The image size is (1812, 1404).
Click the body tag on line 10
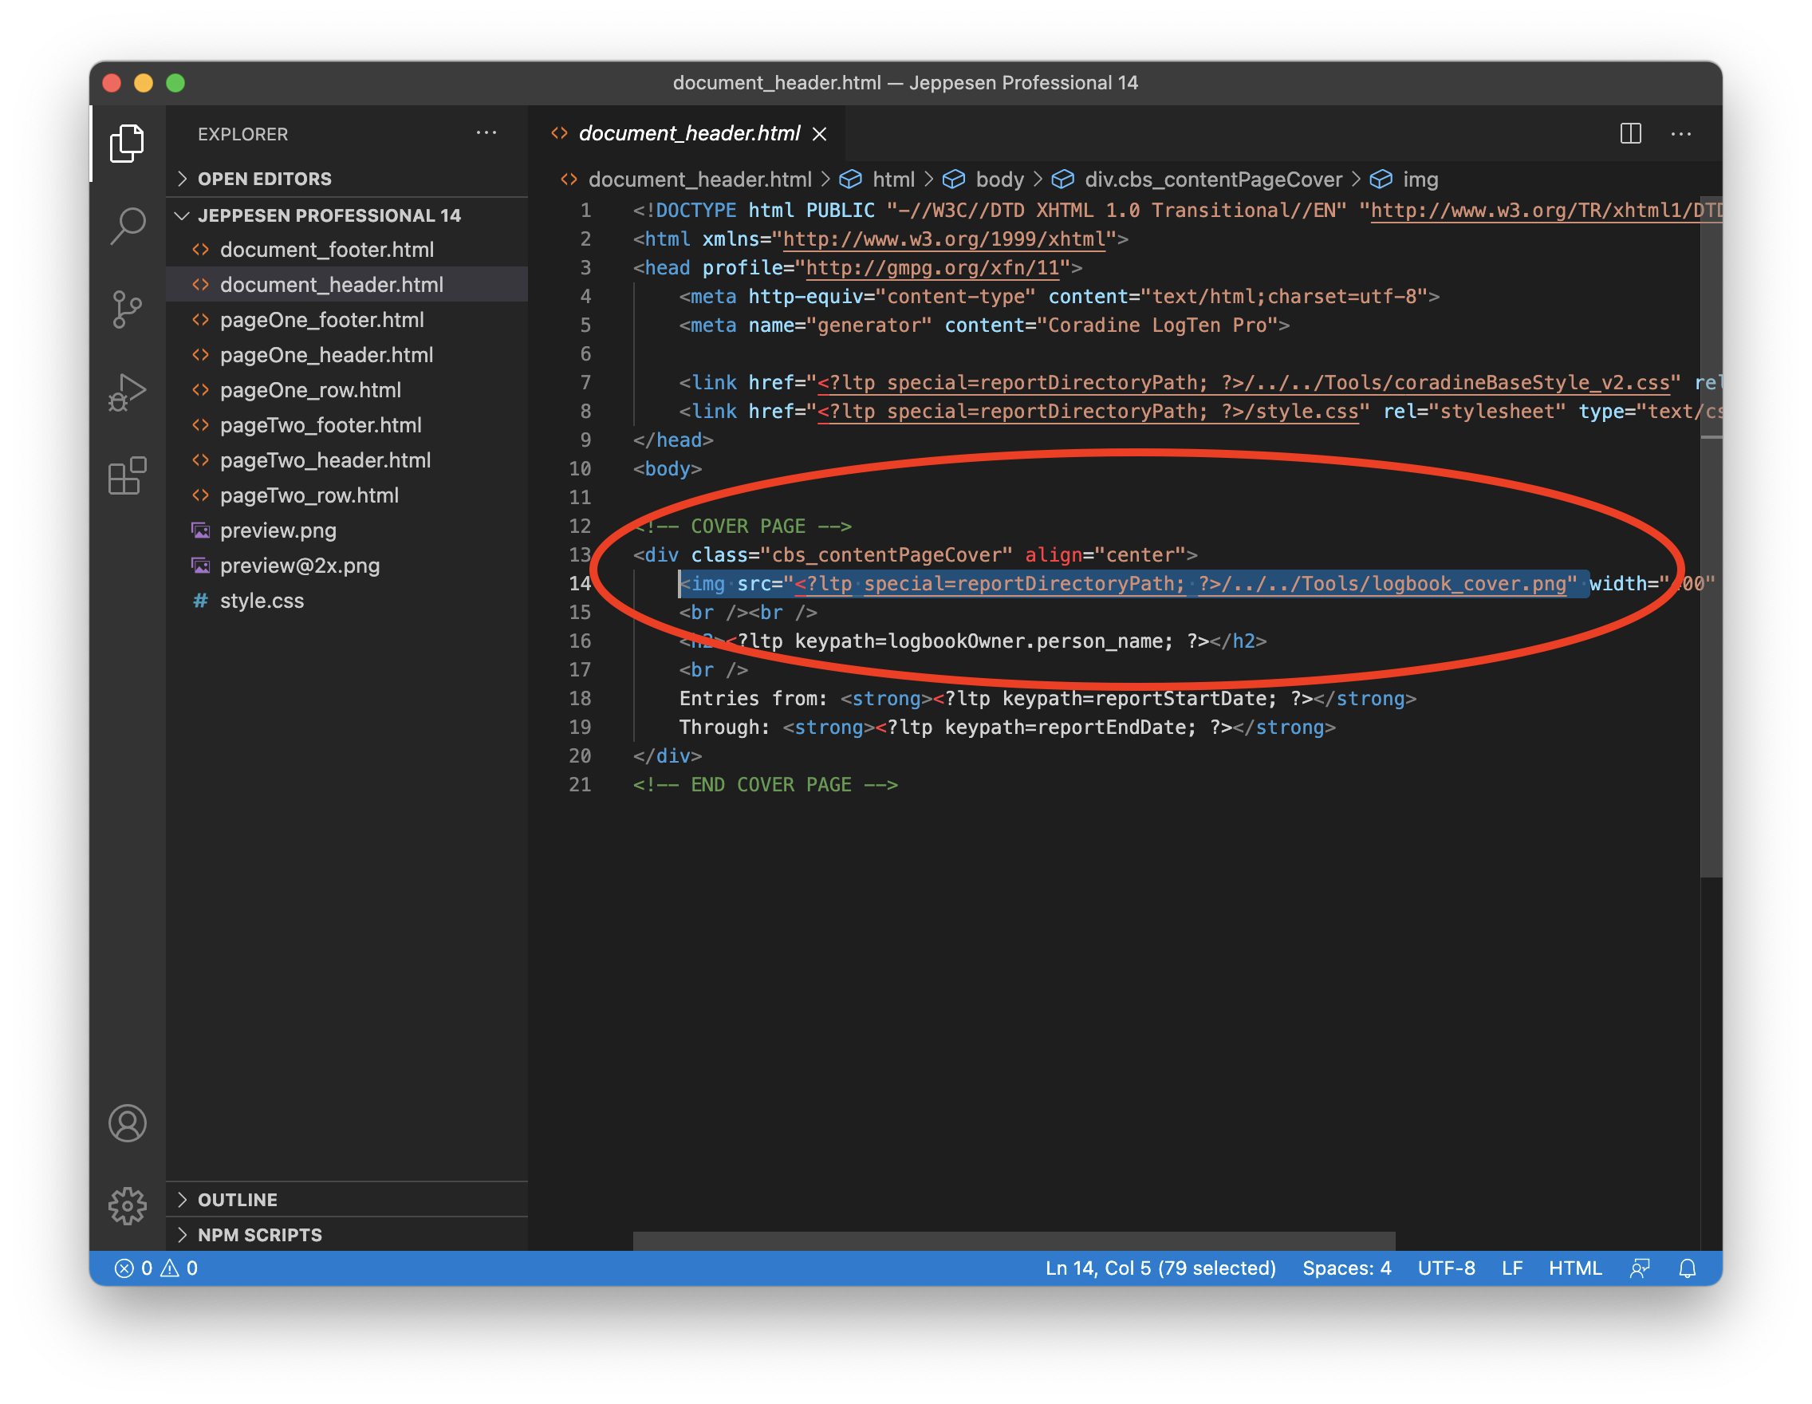coord(667,469)
